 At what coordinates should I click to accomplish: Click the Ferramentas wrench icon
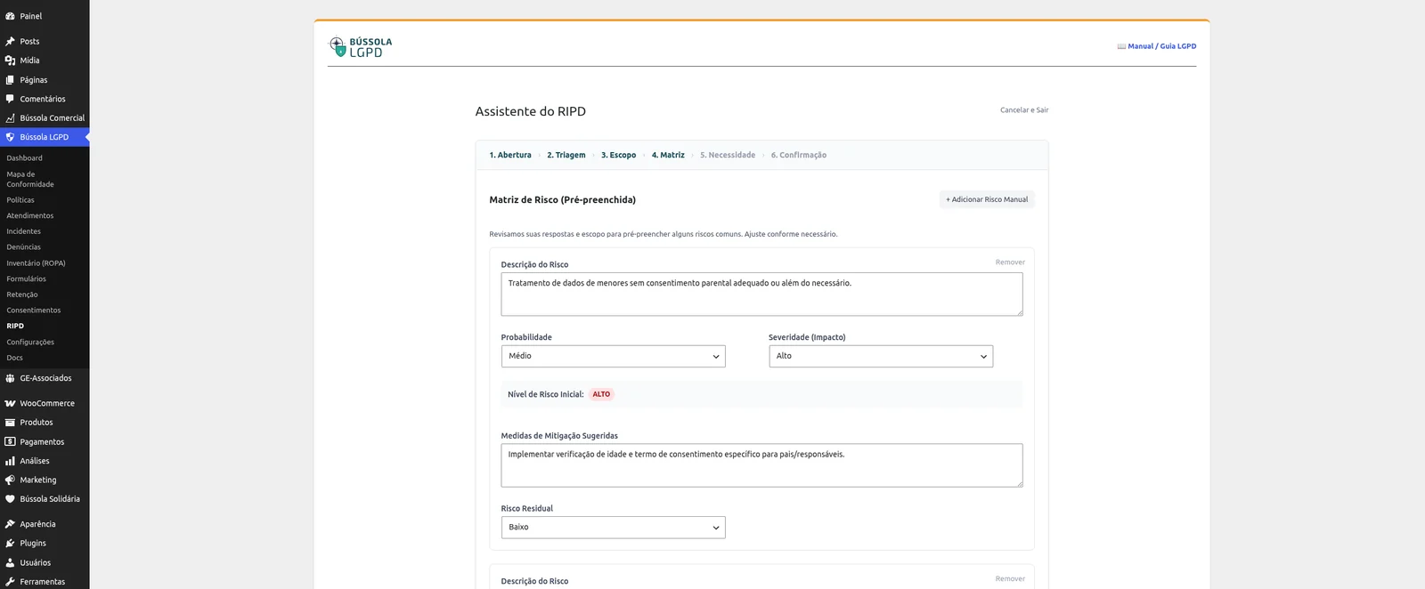point(10,582)
